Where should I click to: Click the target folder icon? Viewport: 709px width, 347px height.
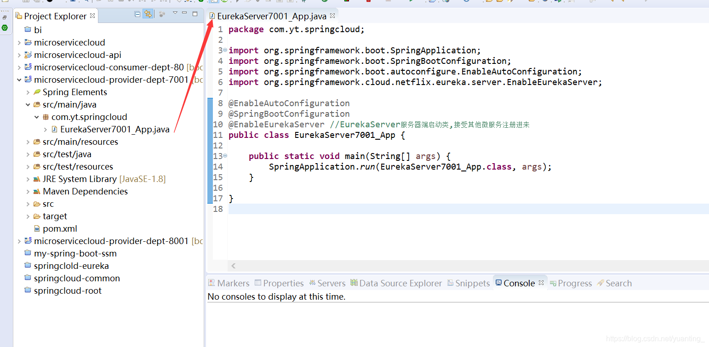(x=37, y=216)
